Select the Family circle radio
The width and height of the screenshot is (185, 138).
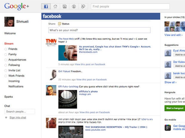coord(6,54)
